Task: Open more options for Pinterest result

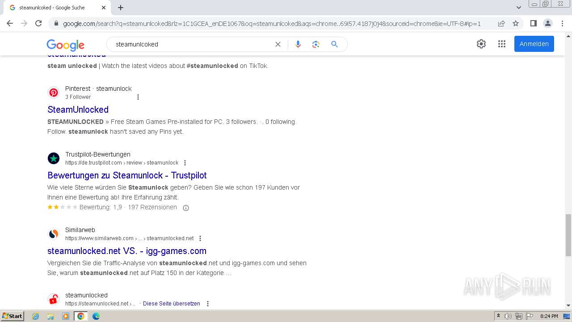Action: tap(138, 97)
